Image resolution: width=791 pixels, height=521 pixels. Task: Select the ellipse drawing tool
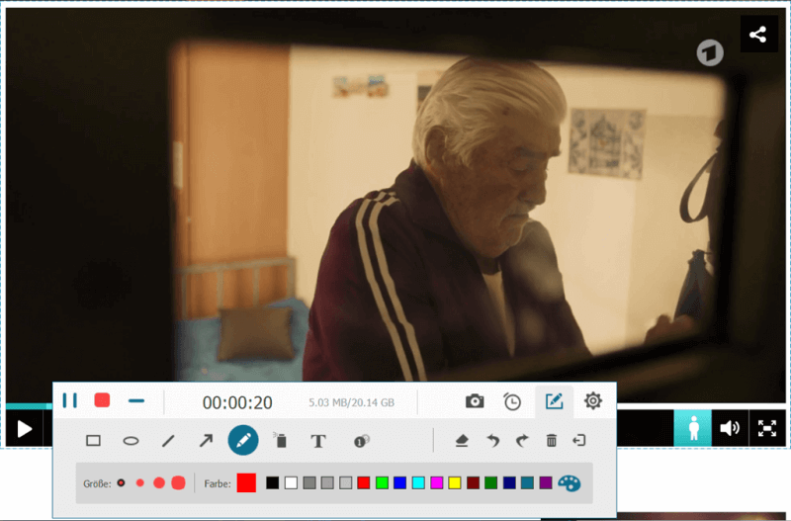point(131,441)
